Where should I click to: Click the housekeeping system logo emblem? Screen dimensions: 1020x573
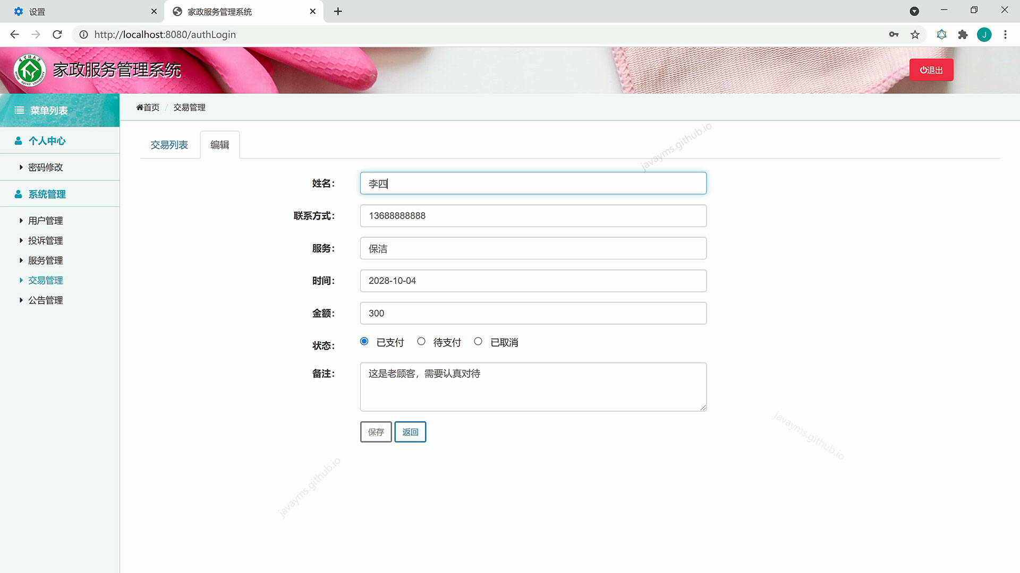(30, 70)
